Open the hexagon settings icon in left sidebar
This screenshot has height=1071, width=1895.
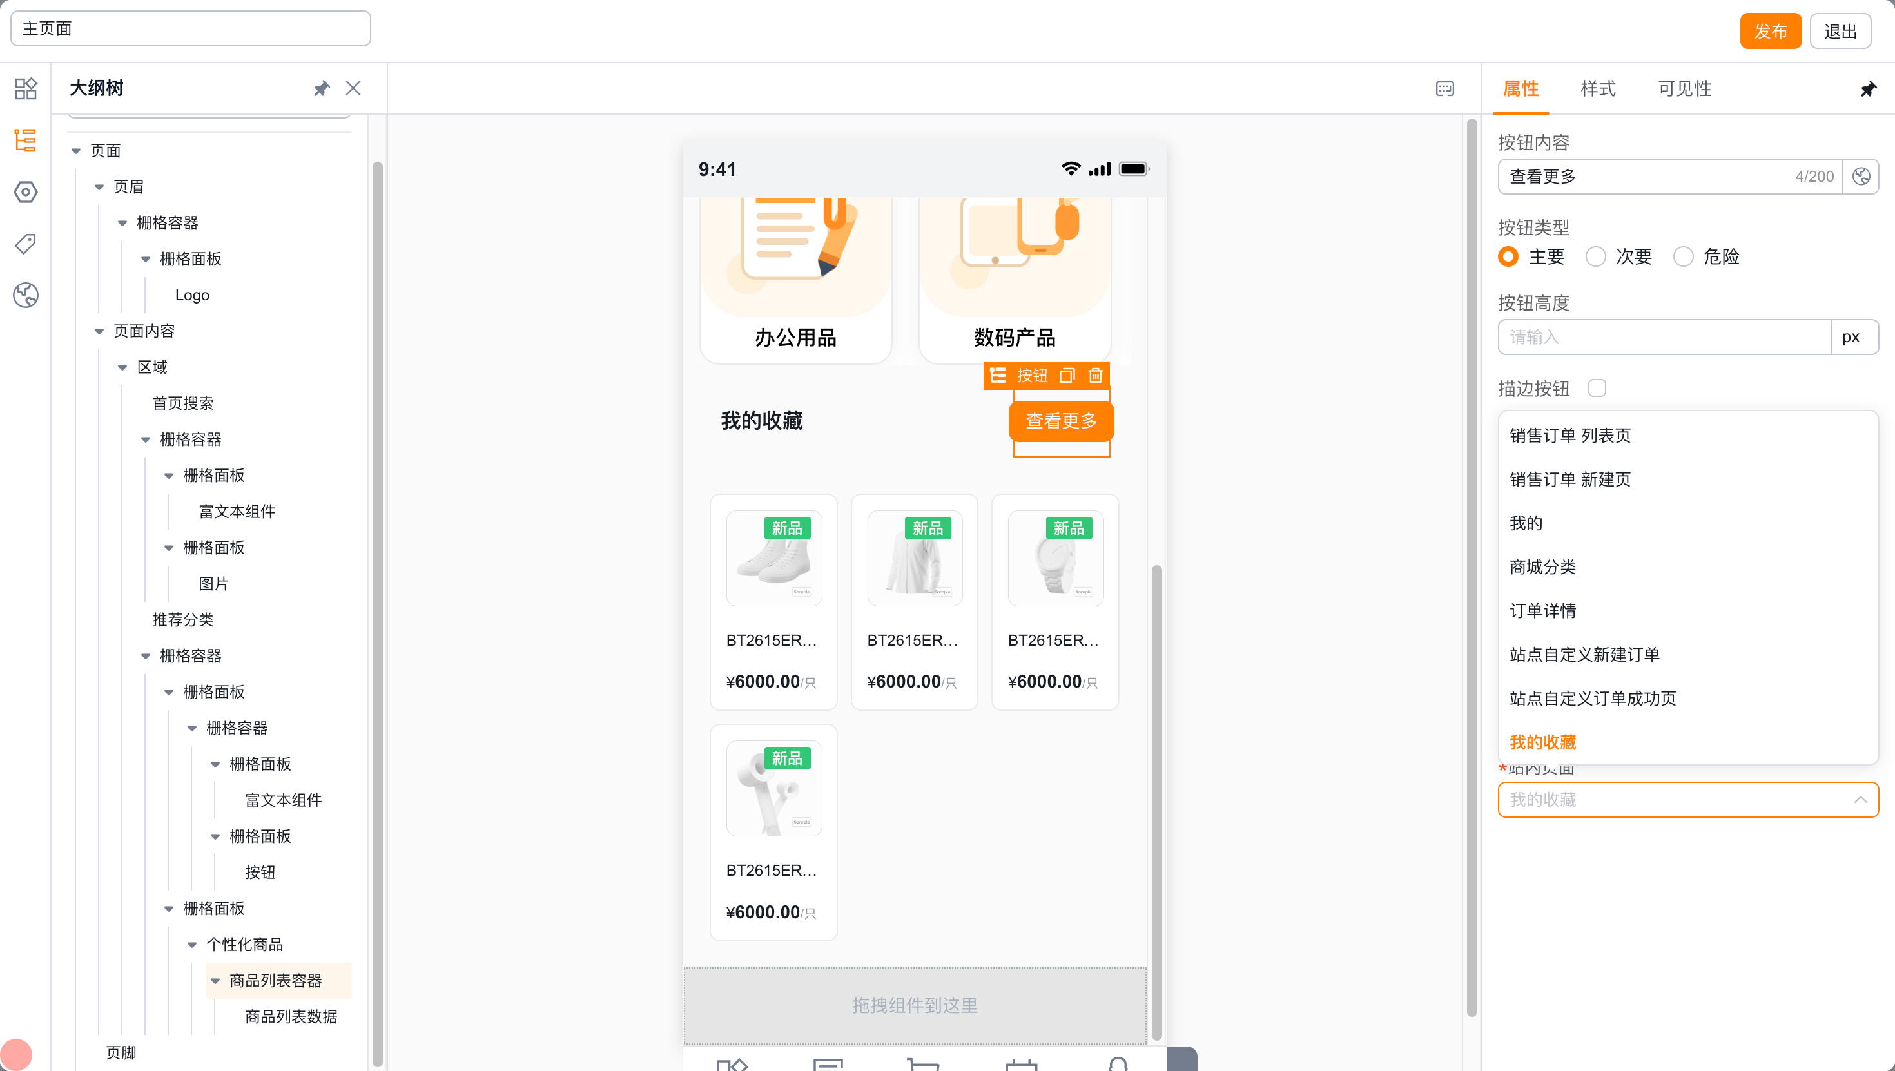point(26,192)
